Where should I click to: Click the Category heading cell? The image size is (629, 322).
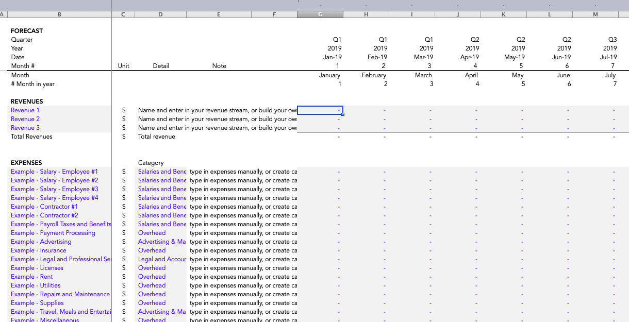[151, 163]
